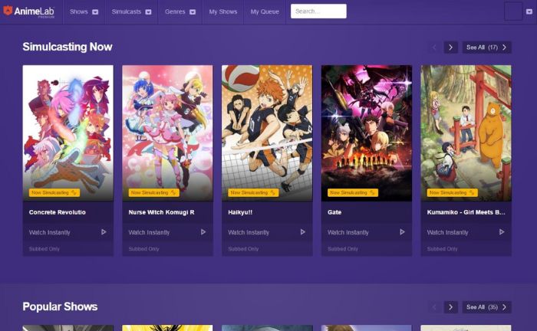The height and width of the screenshot is (331, 537).
Task: Open Kumamiko poster
Action: pos(466,133)
